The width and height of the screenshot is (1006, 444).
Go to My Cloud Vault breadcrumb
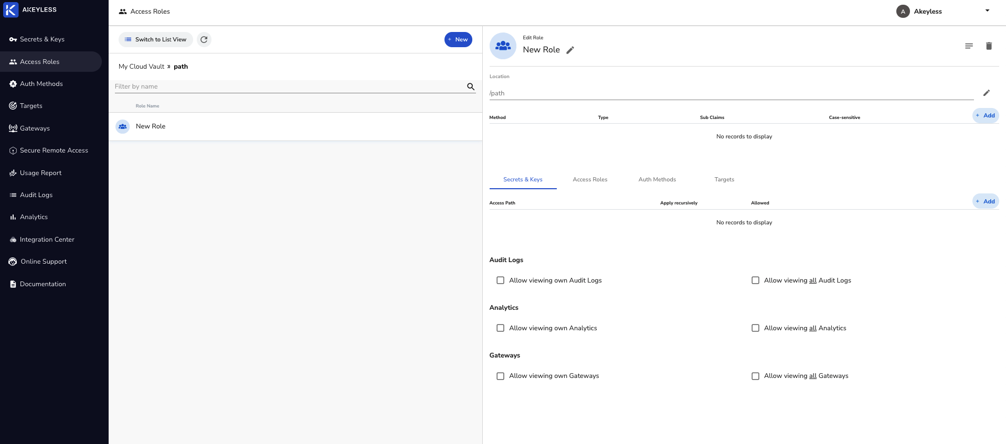pos(141,67)
